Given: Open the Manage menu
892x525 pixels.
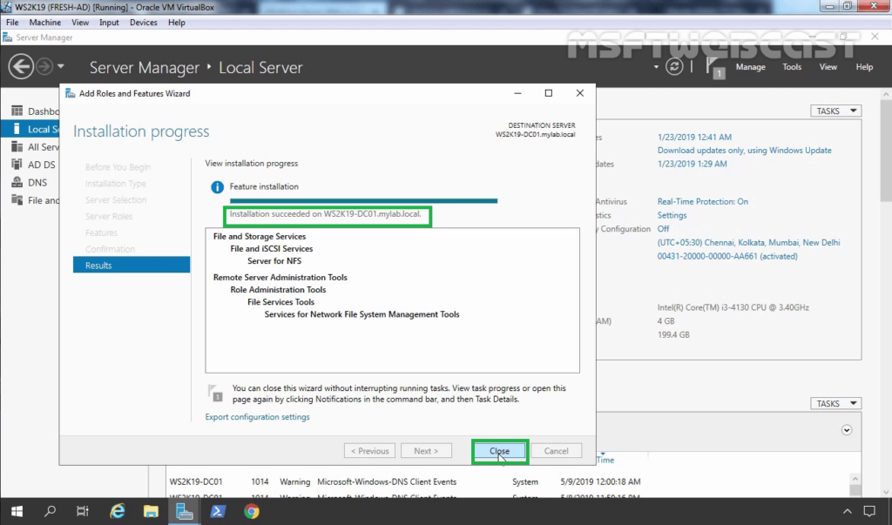Looking at the screenshot, I should pyautogui.click(x=750, y=67).
